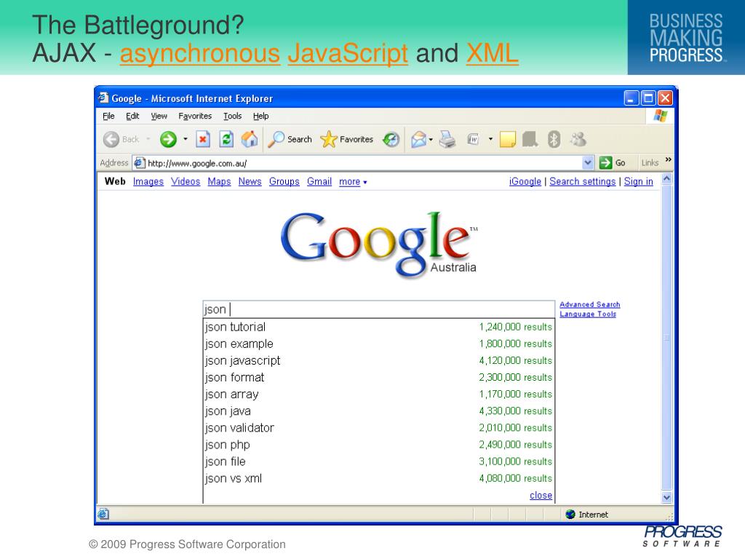Click the Mail envelope icon
The image size is (745, 559).
(x=418, y=139)
